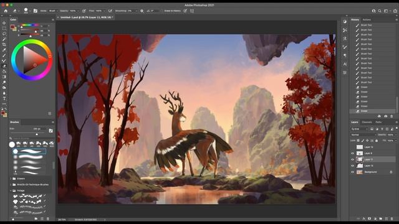
Task: Hide the Background layer
Action: (x=353, y=172)
